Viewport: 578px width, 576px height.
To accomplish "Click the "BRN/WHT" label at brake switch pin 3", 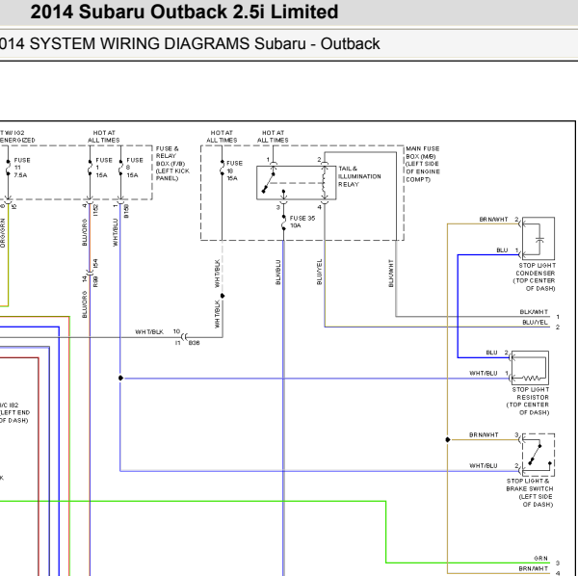I will 484,434.
